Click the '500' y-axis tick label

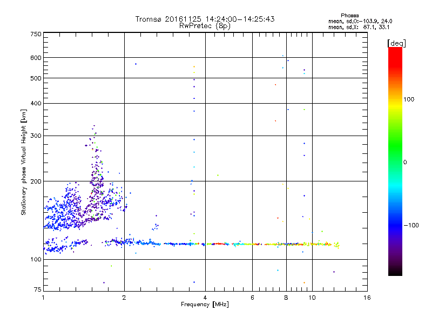tap(36, 78)
